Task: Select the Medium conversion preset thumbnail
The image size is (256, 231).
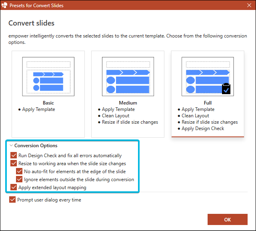Action: tap(128, 77)
